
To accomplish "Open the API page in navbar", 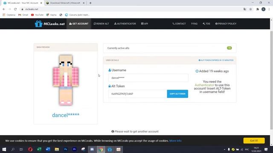I will pyautogui.click(x=144, y=24).
